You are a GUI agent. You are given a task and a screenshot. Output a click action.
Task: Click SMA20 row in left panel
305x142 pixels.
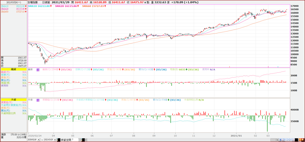(x=14, y=9)
